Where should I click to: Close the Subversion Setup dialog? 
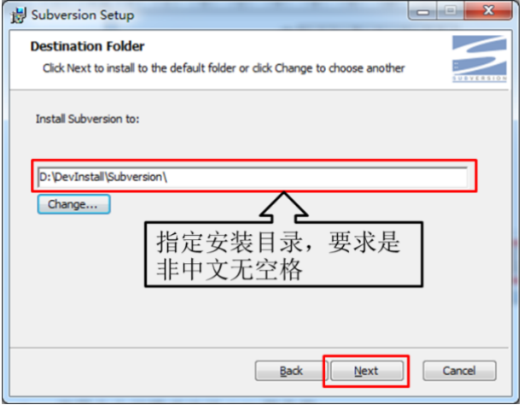point(488,12)
